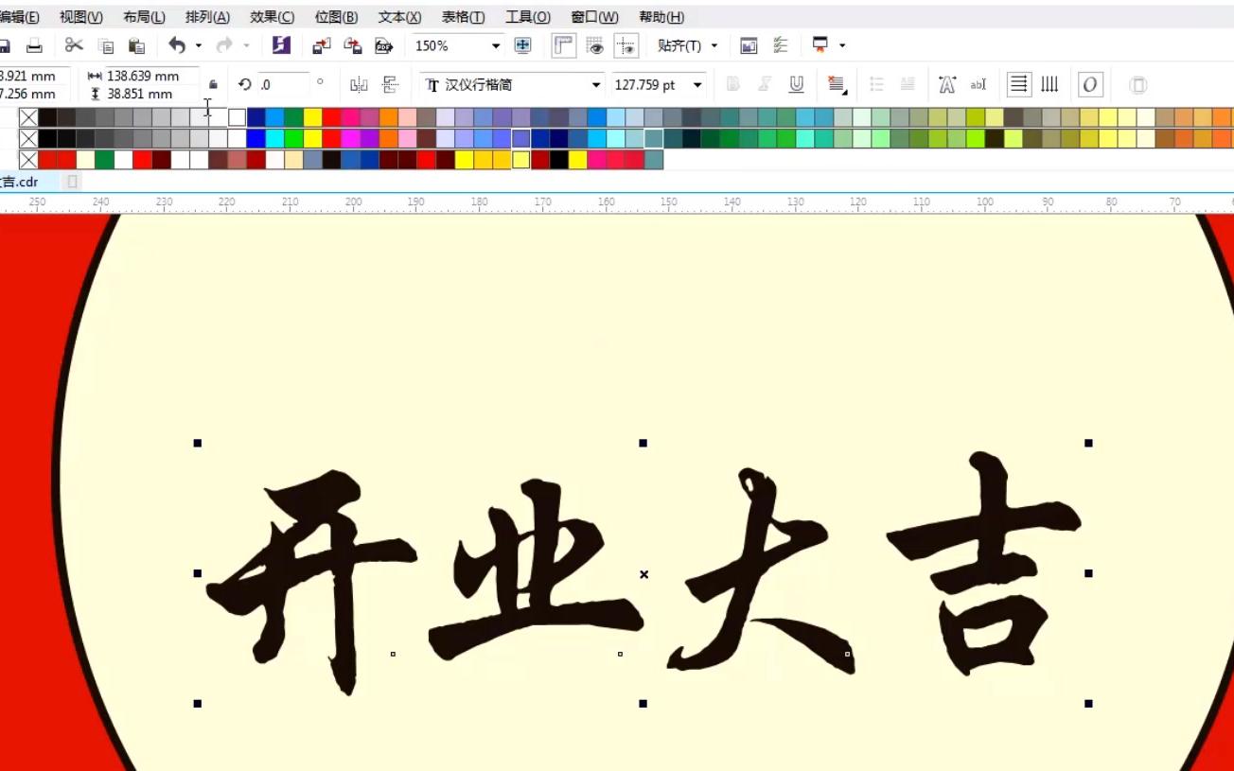The image size is (1234, 771).
Task: Expand the 贴齐(T) snap options dropdown
Action: click(714, 44)
